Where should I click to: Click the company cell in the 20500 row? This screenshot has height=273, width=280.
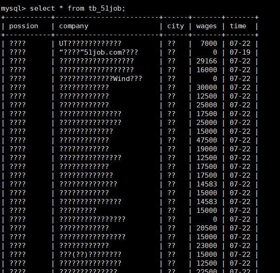pos(84,228)
